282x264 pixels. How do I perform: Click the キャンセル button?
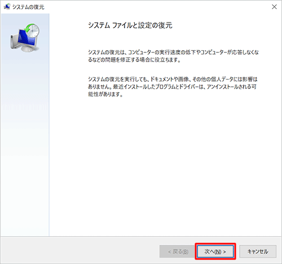pyautogui.click(x=258, y=252)
